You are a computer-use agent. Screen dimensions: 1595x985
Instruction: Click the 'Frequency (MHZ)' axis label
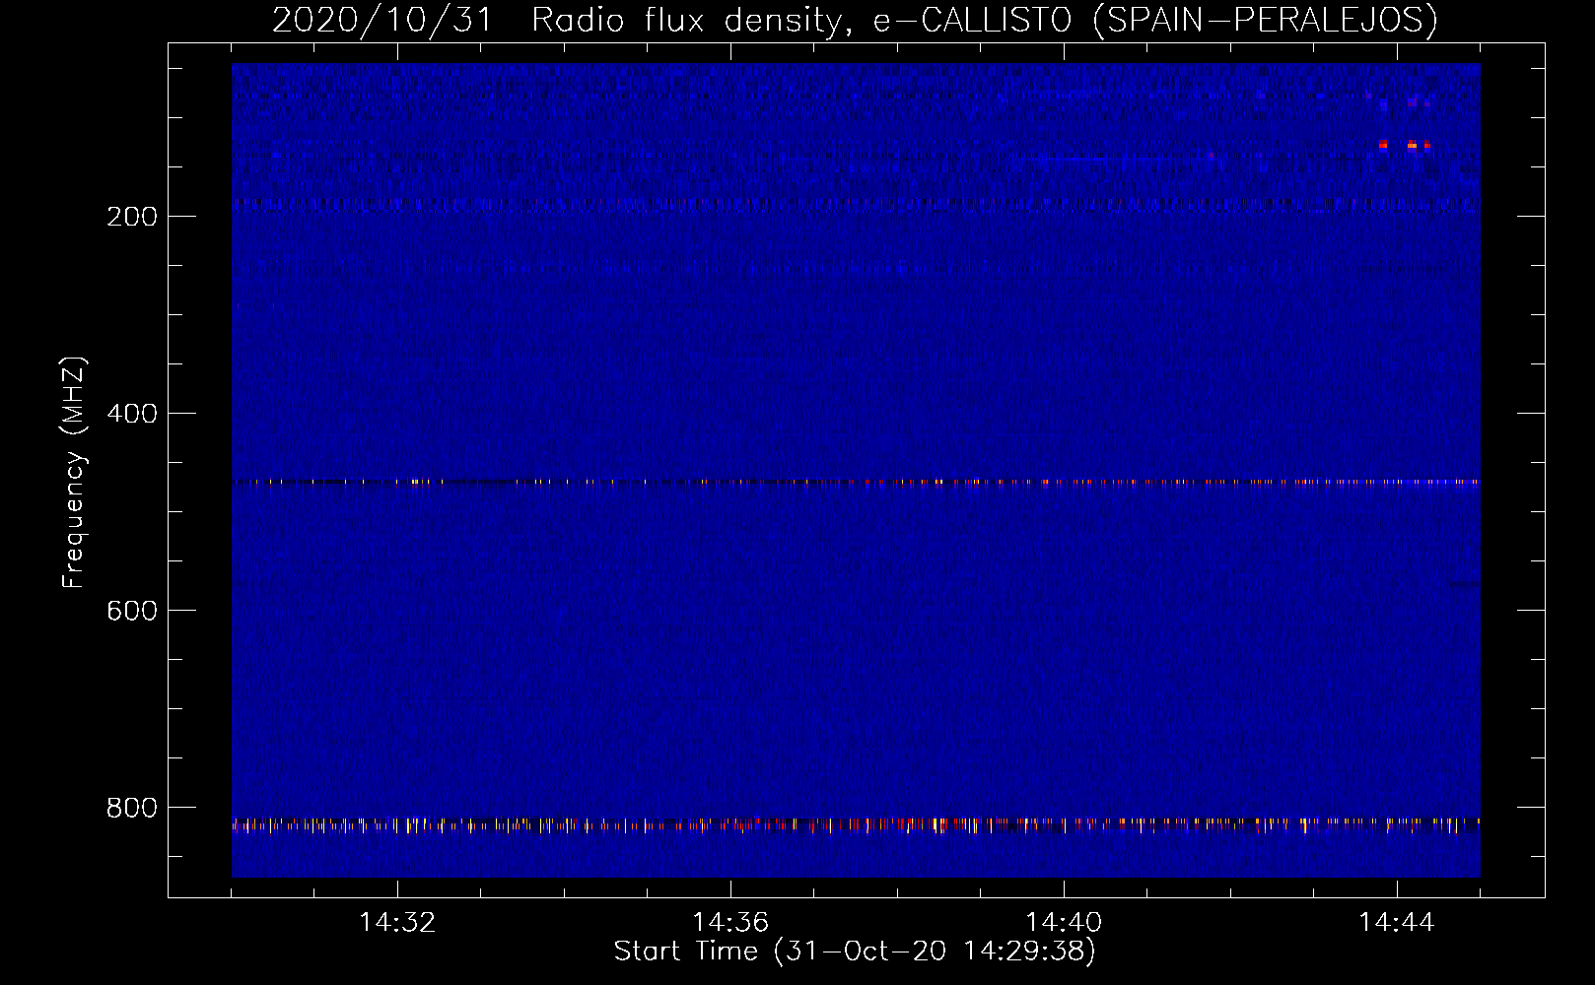[74, 473]
